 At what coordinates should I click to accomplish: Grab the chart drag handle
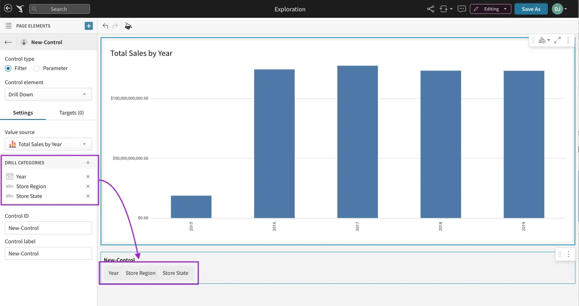[x=533, y=40]
